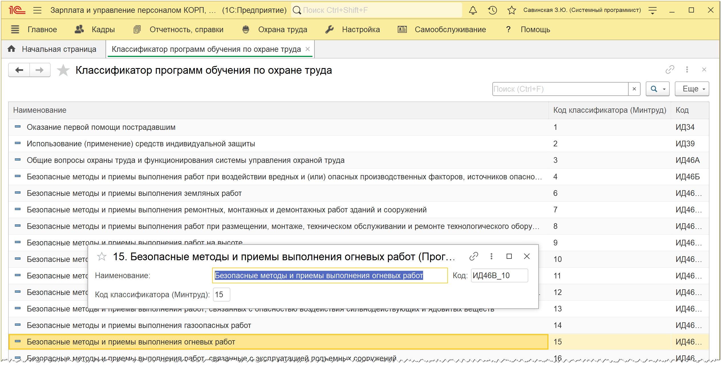Clear the list search field

click(634, 89)
